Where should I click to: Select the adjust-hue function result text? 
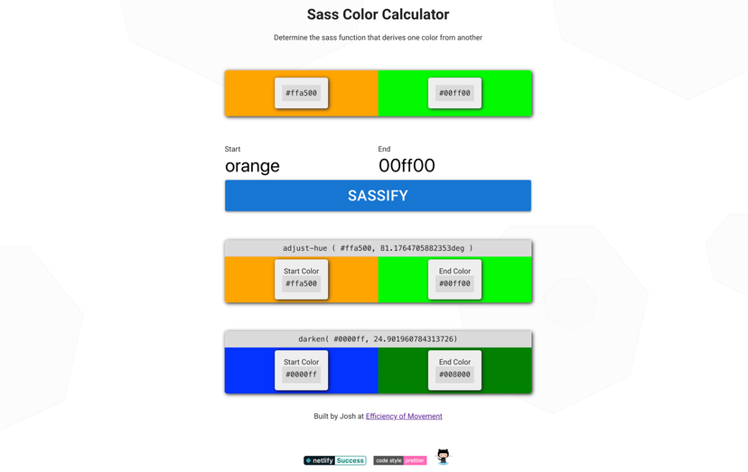click(x=378, y=248)
